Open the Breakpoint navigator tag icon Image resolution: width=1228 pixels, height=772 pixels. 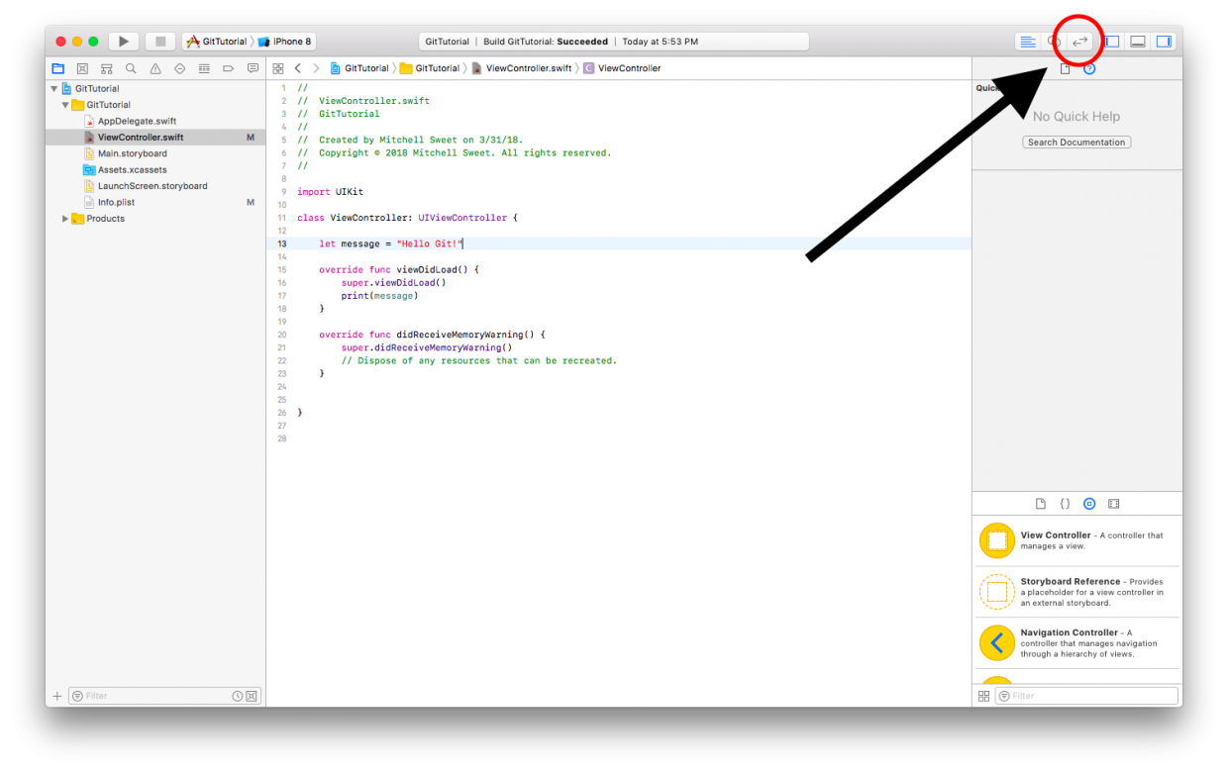click(x=228, y=67)
